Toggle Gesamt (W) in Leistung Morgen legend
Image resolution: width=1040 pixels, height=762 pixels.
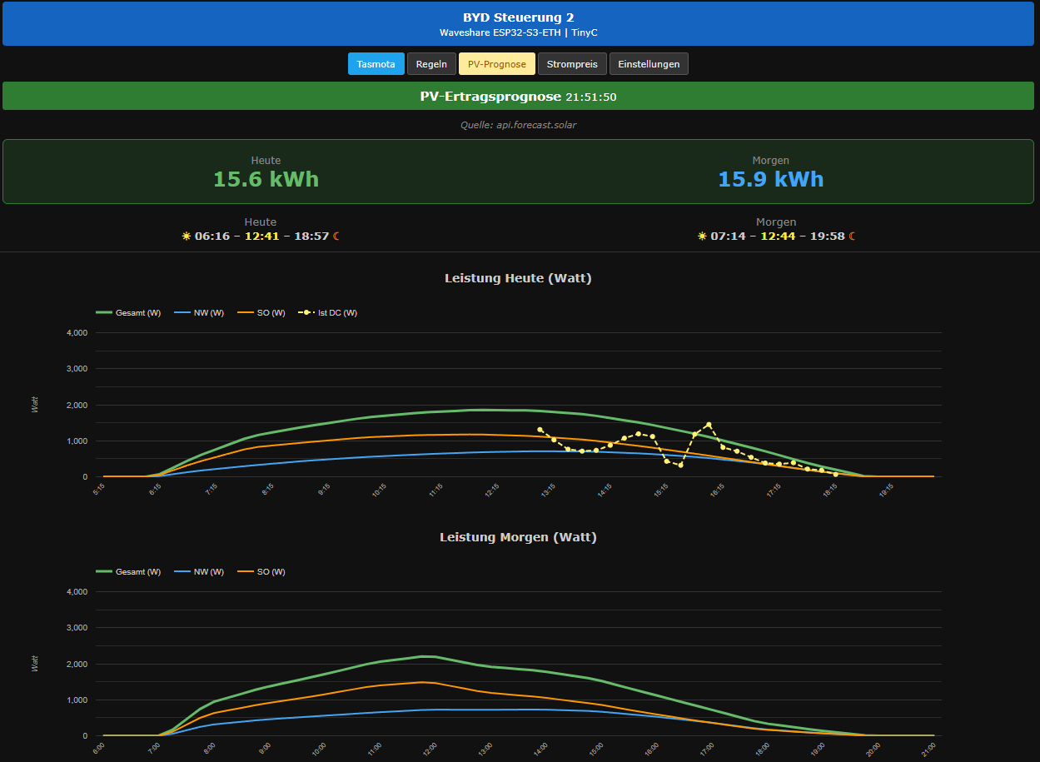(x=129, y=572)
